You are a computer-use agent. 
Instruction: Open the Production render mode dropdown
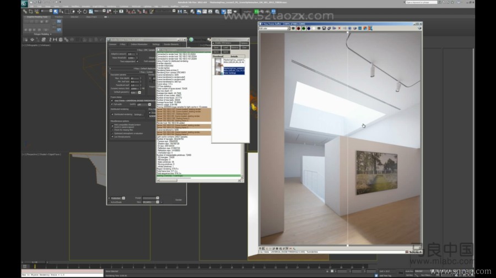pos(117,198)
